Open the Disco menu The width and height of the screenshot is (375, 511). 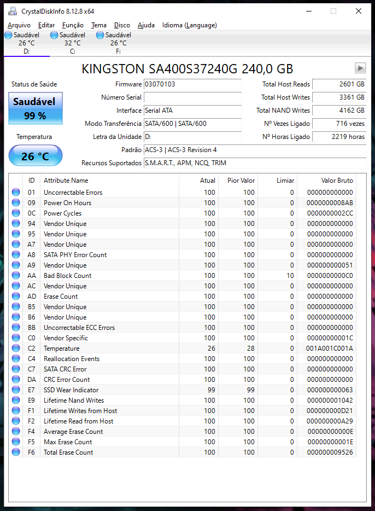click(122, 25)
